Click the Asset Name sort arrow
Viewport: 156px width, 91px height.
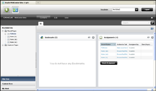click(x=114, y=45)
